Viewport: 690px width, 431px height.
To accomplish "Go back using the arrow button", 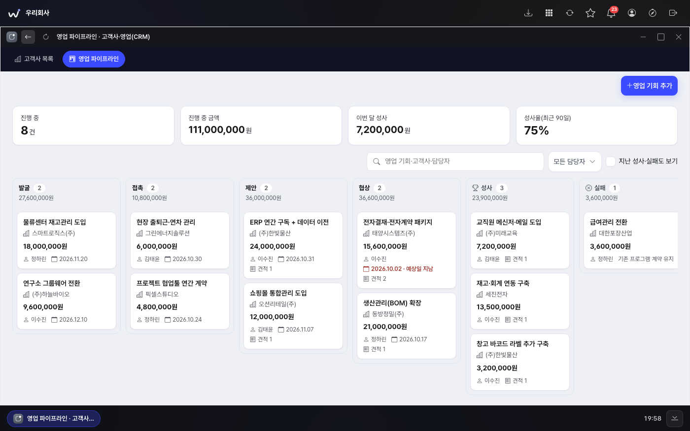I will coord(28,37).
